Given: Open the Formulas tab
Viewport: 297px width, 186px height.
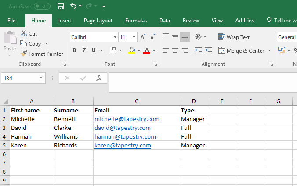Looking at the screenshot, I should tap(136, 21).
